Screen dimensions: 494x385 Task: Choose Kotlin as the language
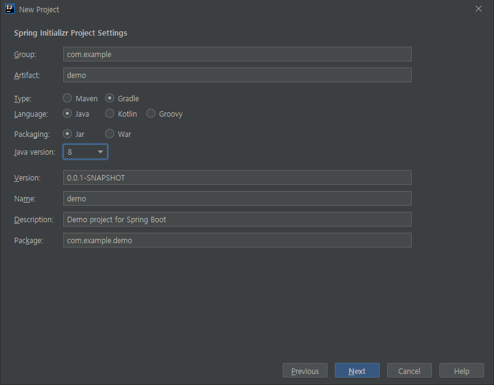pos(121,114)
